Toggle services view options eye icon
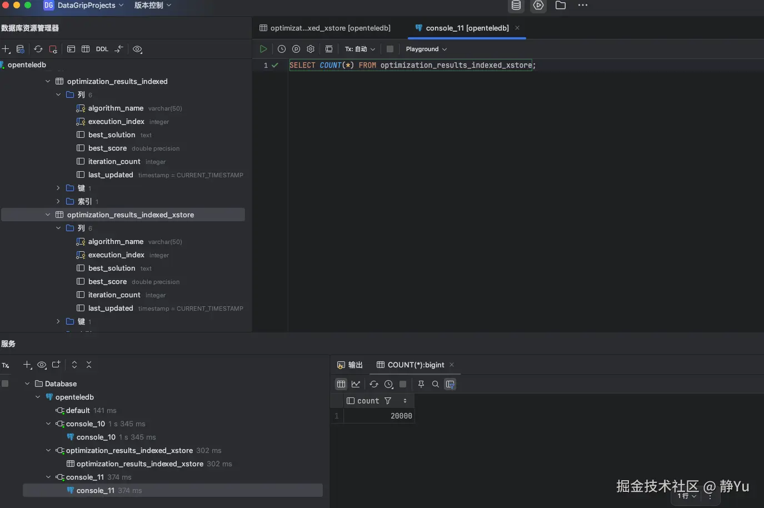Screen dimensions: 764x508 (x=42, y=365)
